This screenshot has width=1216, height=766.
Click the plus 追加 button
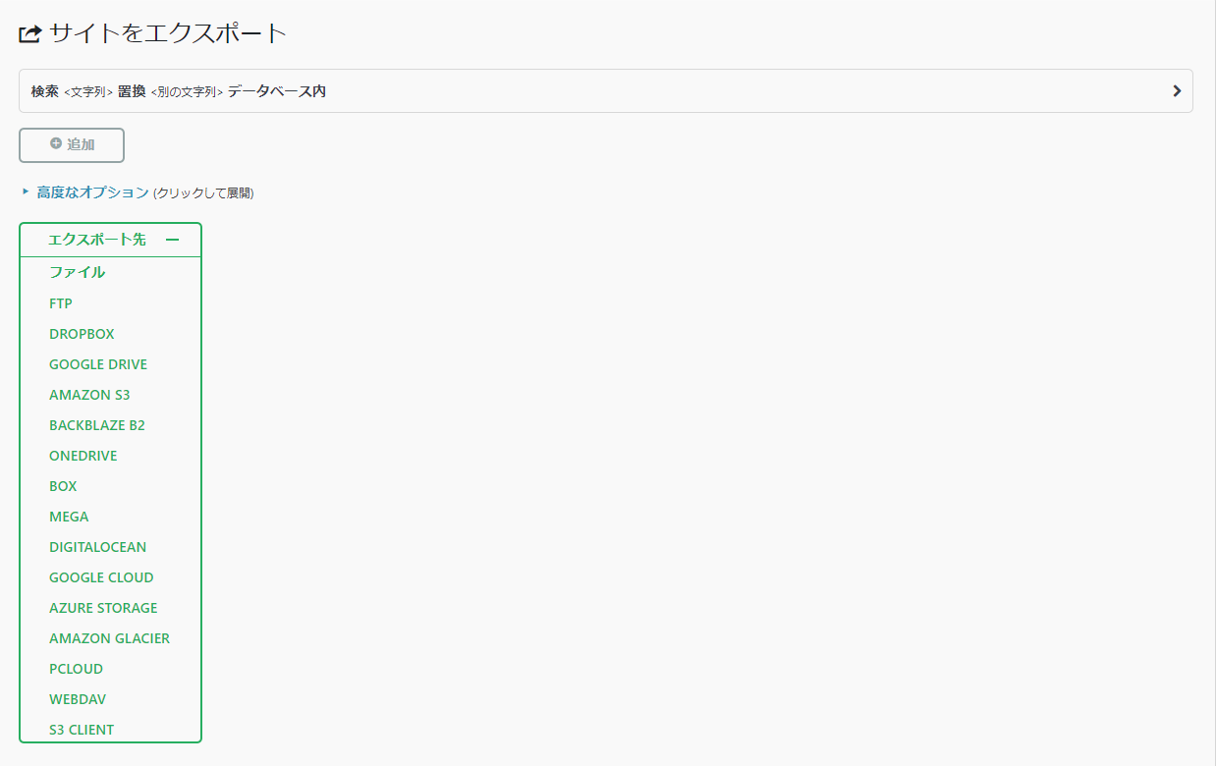click(72, 144)
